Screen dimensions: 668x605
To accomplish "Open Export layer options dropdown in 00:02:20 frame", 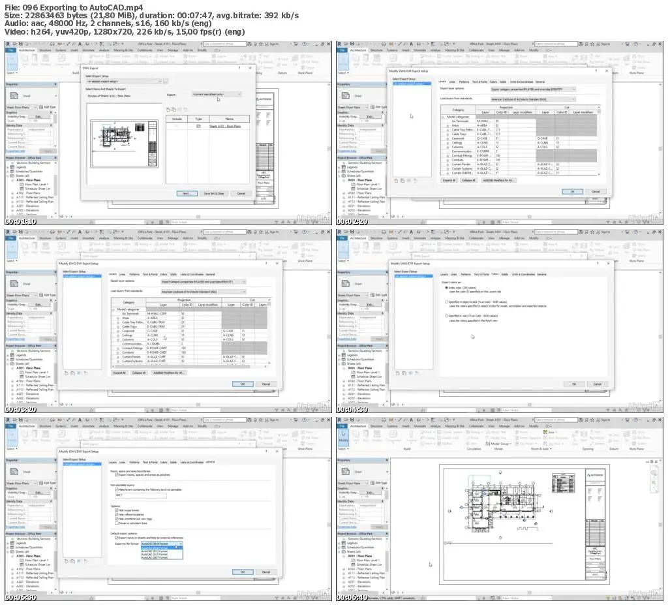I will click(x=532, y=89).
